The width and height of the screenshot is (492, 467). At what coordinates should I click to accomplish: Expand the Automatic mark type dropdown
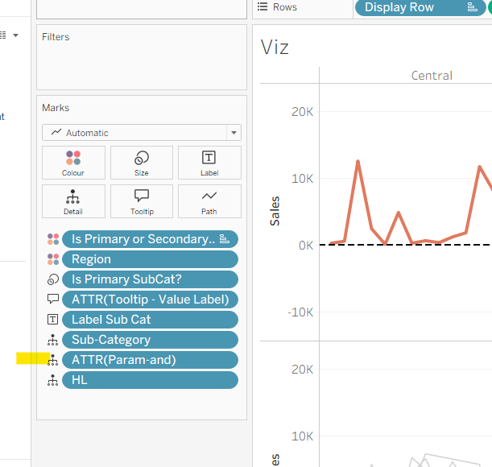point(233,133)
